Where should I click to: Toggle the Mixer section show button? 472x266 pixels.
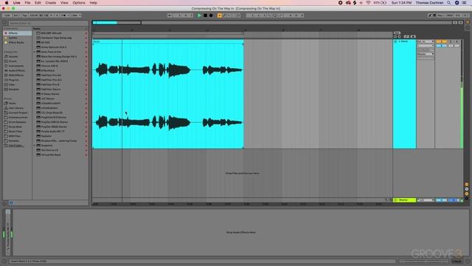[467, 194]
